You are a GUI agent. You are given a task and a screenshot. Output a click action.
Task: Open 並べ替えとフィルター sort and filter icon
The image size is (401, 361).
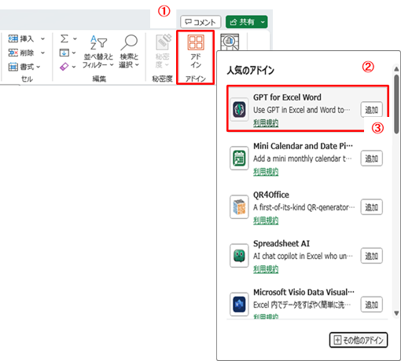click(98, 42)
